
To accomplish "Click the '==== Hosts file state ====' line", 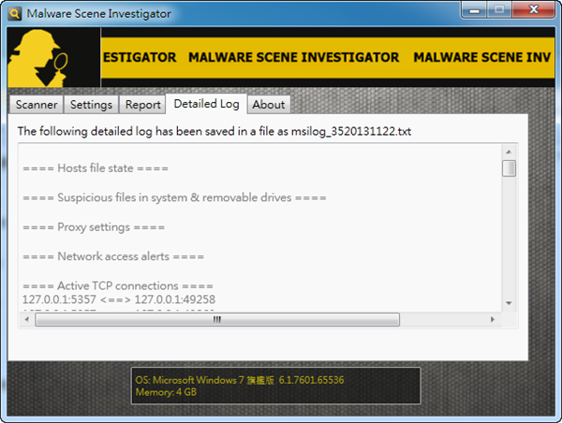I will [96, 168].
